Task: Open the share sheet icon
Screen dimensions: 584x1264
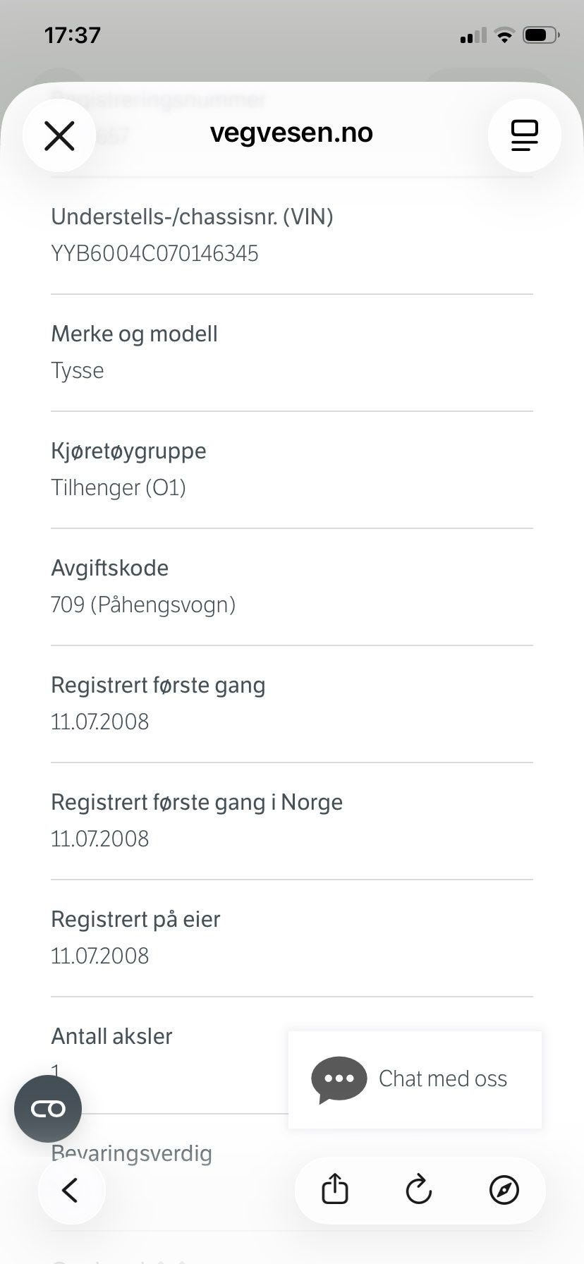Action: tap(335, 1190)
